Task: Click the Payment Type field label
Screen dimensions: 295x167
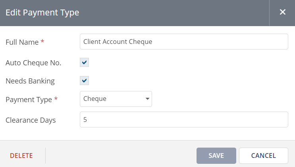Action: [29, 100]
